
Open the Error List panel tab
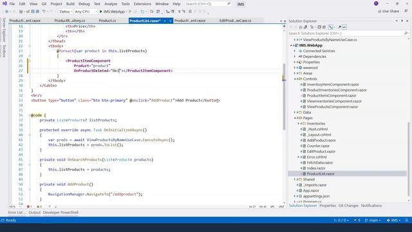(17, 213)
